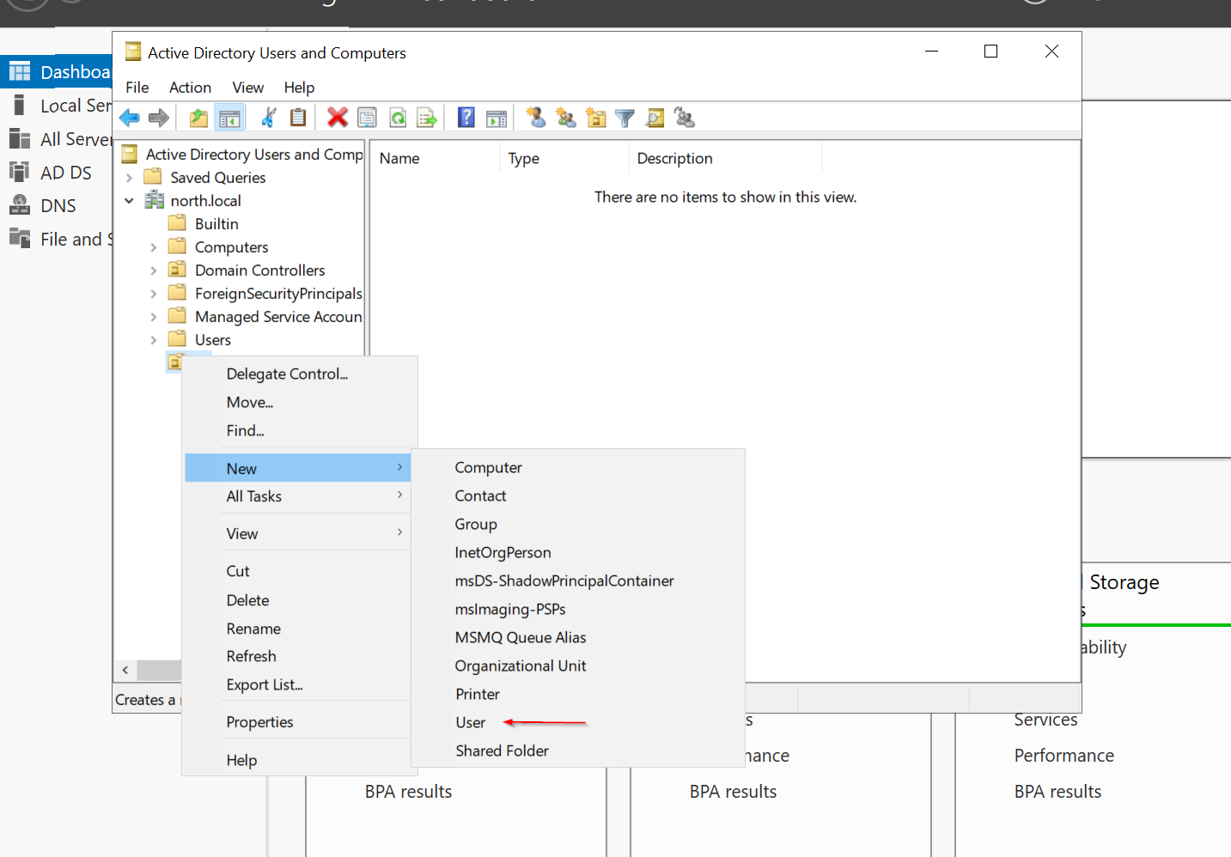Toggle the Show/Hide Console Tree icon
The image size is (1231, 857).
coord(229,118)
